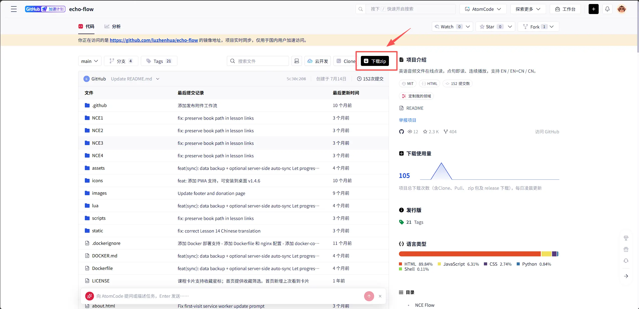Click the GitHub 加速计划 logo
Image resolution: width=639 pixels, height=309 pixels.
click(45, 9)
